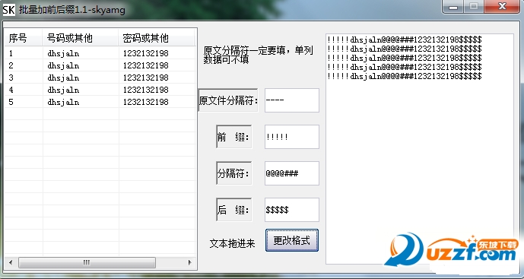Image resolution: width=524 pixels, height=279 pixels.
Task: Click the 原文件分隔符 label button
Action: pyautogui.click(x=228, y=100)
